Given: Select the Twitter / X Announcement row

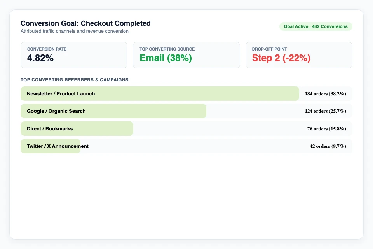Looking at the screenshot, I should click(x=186, y=146).
